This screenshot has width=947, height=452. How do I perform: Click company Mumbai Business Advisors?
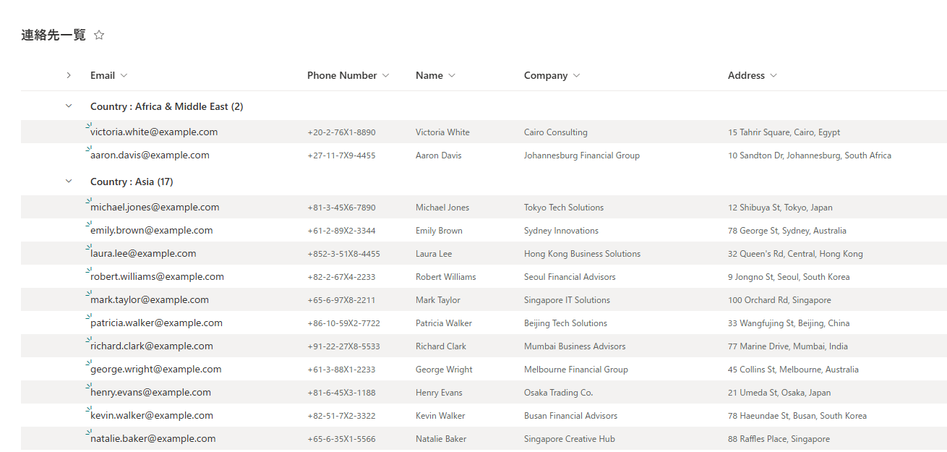click(x=575, y=346)
